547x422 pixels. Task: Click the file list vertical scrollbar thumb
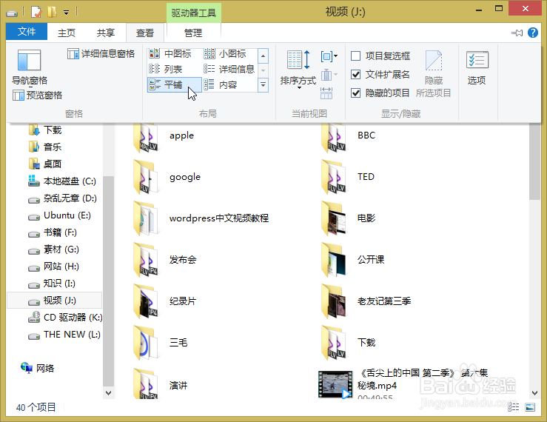click(x=534, y=161)
